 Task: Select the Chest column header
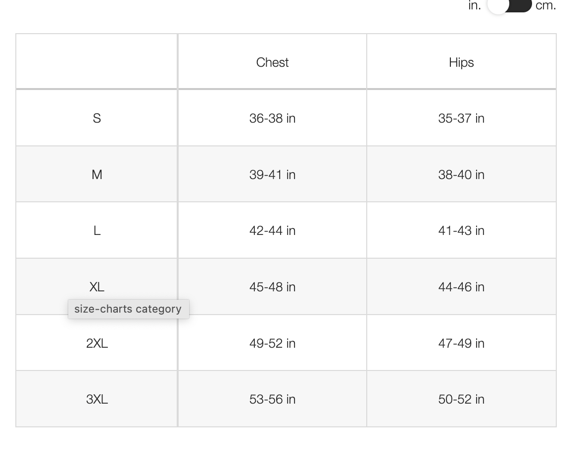272,62
